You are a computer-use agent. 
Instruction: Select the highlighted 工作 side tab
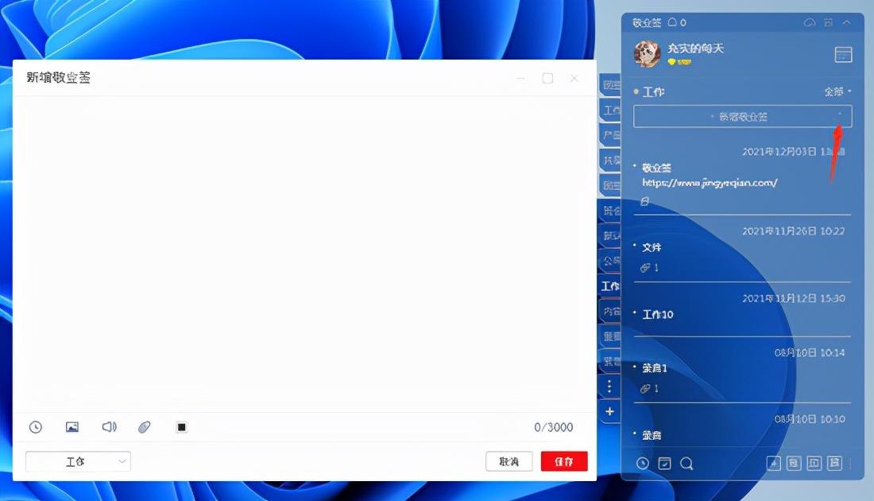click(609, 286)
